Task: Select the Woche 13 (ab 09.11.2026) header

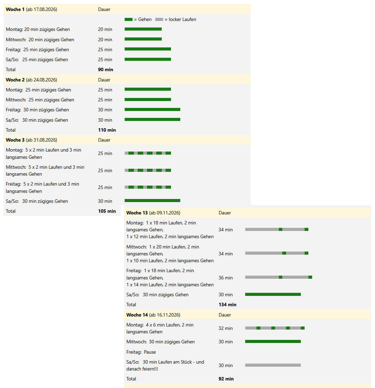Action: [153, 213]
